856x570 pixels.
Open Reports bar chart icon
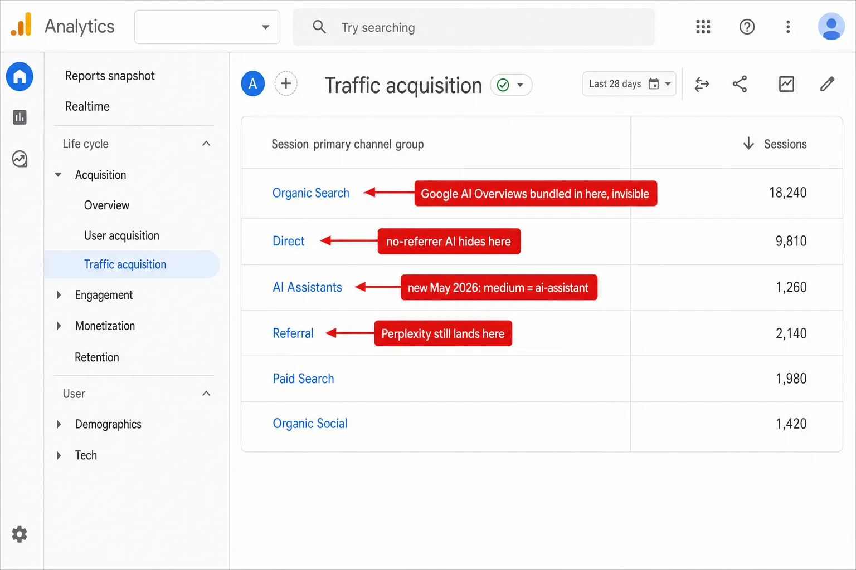coord(20,117)
